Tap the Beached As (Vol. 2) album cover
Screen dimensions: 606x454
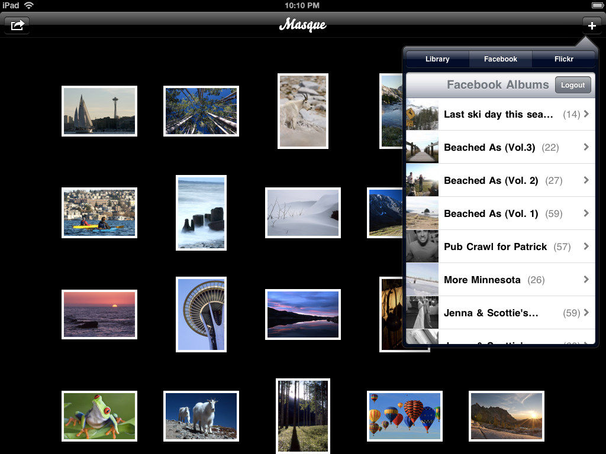[x=422, y=180]
